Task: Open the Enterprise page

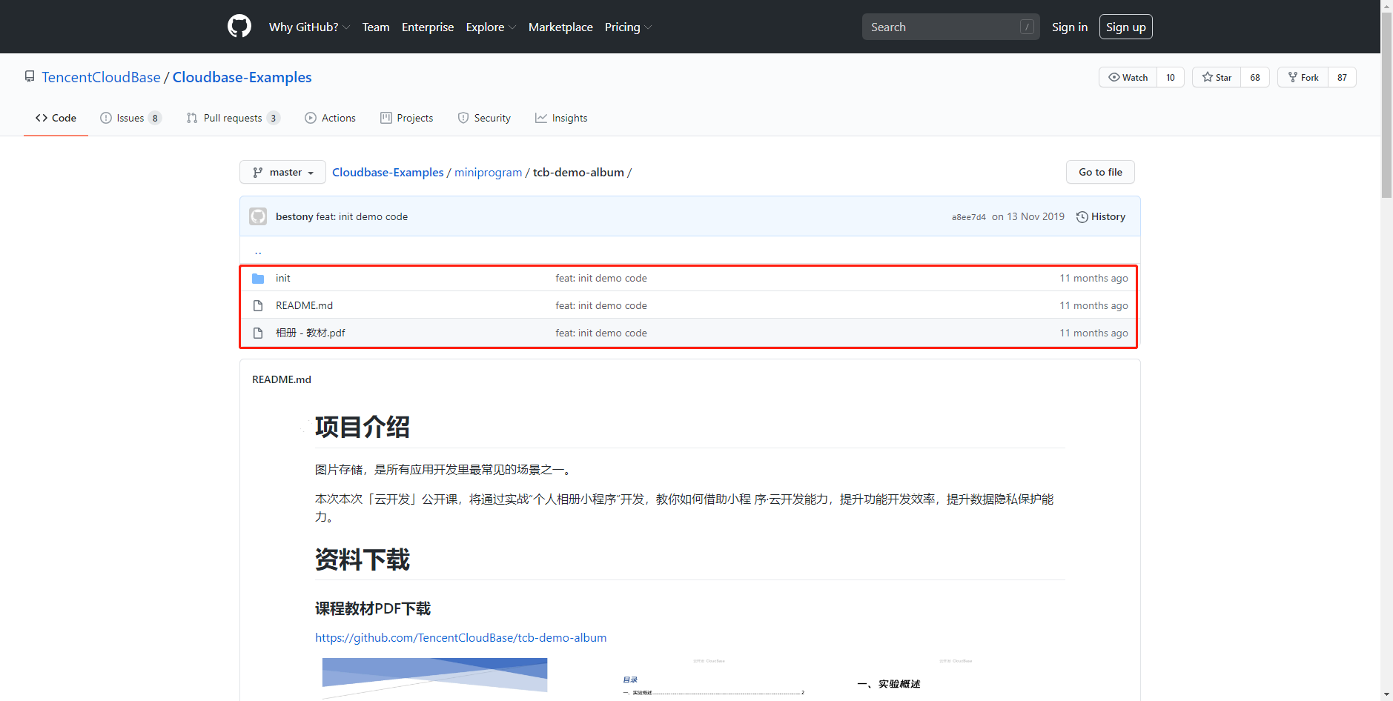Action: [428, 27]
